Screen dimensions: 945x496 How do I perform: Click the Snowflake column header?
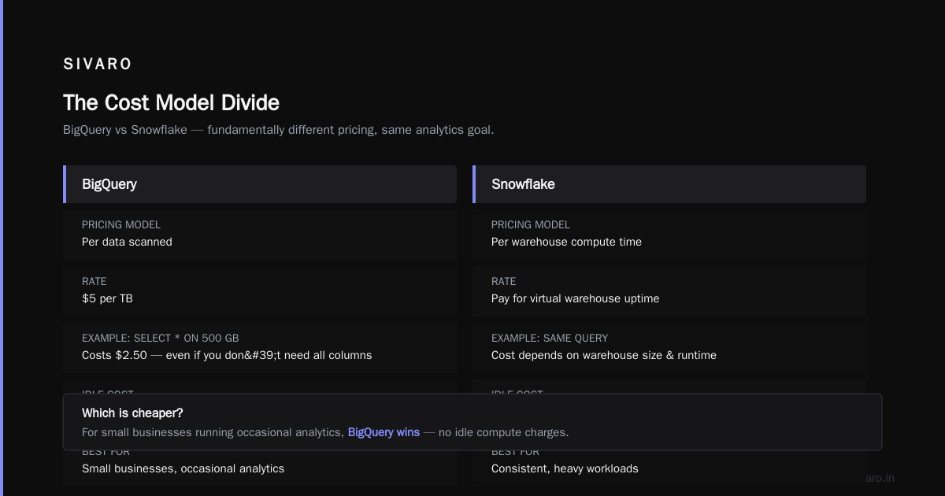tap(669, 184)
